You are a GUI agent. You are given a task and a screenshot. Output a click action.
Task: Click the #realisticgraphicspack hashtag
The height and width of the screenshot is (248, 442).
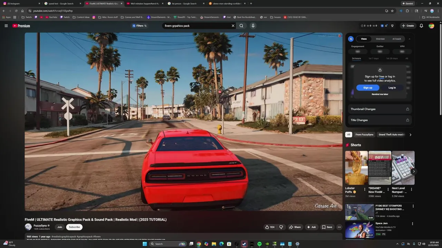point(64,237)
